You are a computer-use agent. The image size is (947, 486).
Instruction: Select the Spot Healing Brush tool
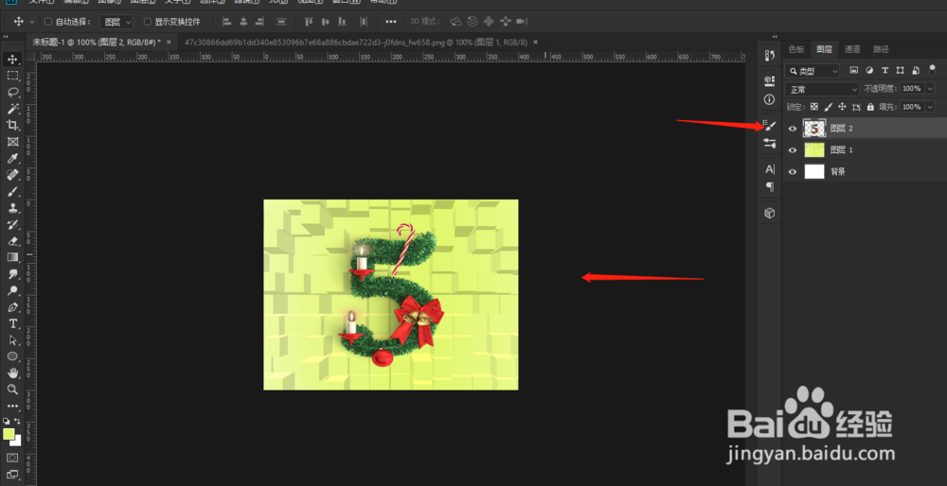coord(12,175)
